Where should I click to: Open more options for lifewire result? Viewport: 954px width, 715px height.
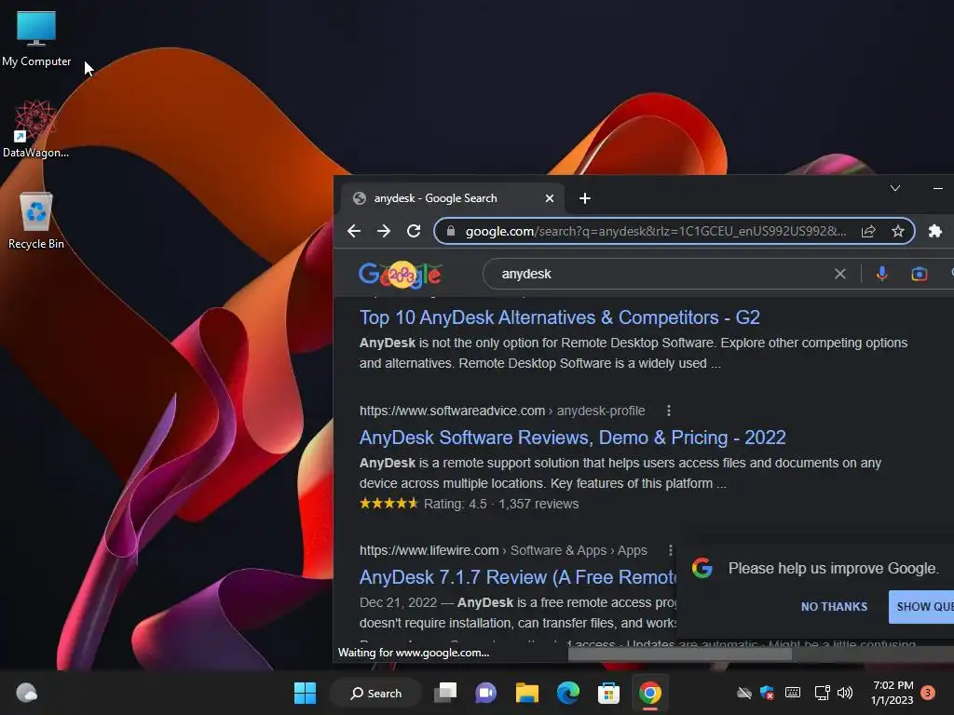[670, 550]
